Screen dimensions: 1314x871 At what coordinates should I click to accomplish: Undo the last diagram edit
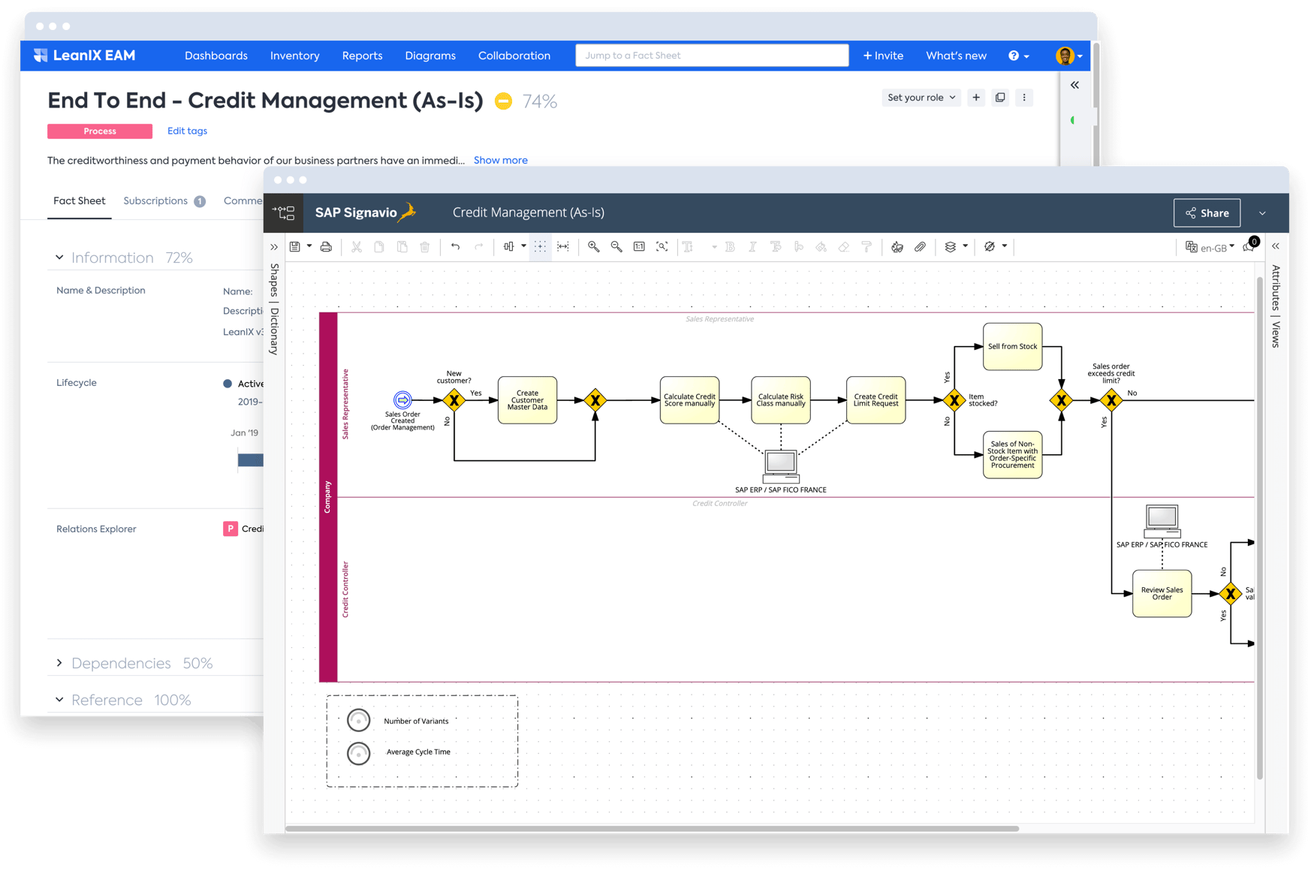pos(455,246)
